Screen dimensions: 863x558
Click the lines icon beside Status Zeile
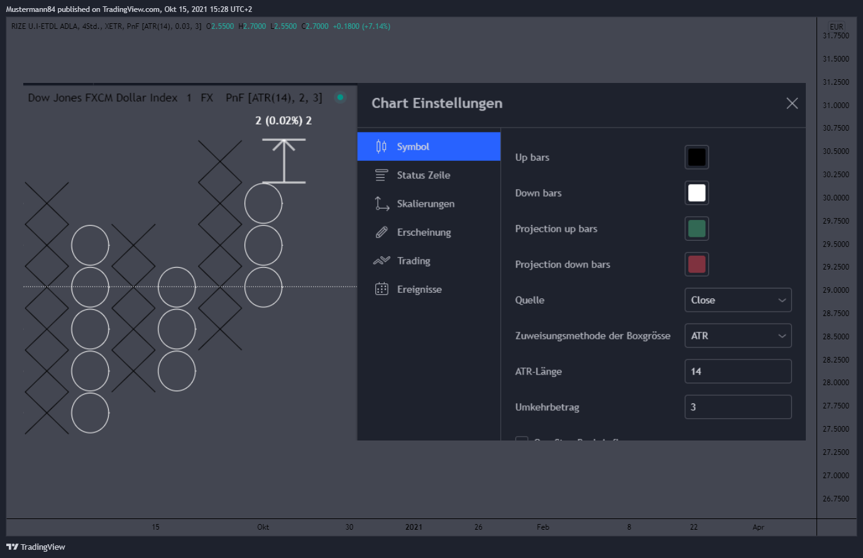382,175
